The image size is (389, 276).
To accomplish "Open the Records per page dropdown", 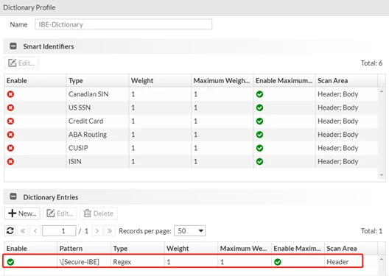I will (x=189, y=231).
